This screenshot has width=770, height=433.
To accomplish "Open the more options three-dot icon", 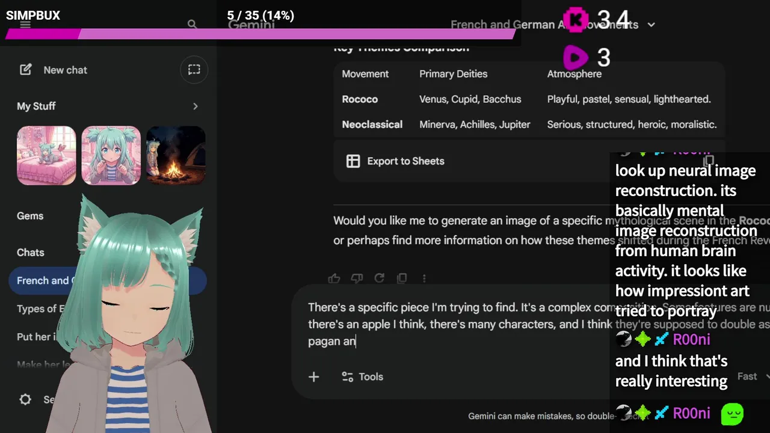I will [x=424, y=278].
